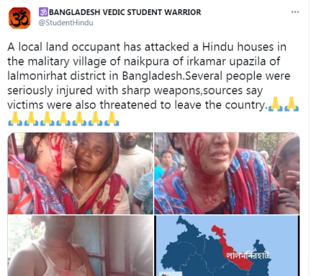Click the fifth folded-hands emoji on second row
The image size is (311, 276).
pos(80,119)
